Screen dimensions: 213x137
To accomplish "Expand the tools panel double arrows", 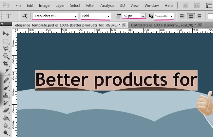I will click(x=2, y=24).
